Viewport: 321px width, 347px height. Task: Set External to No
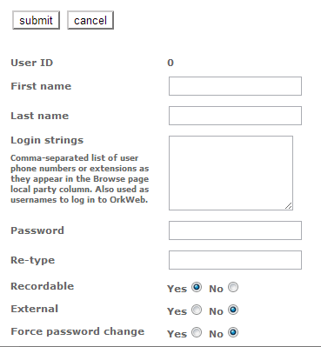(x=233, y=310)
